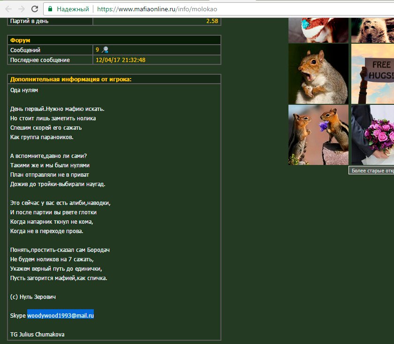Click the green padlock security icon
This screenshot has width=394, height=344.
(x=50, y=9)
